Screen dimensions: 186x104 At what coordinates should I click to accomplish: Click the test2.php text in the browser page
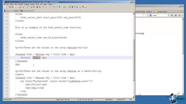[141, 34]
